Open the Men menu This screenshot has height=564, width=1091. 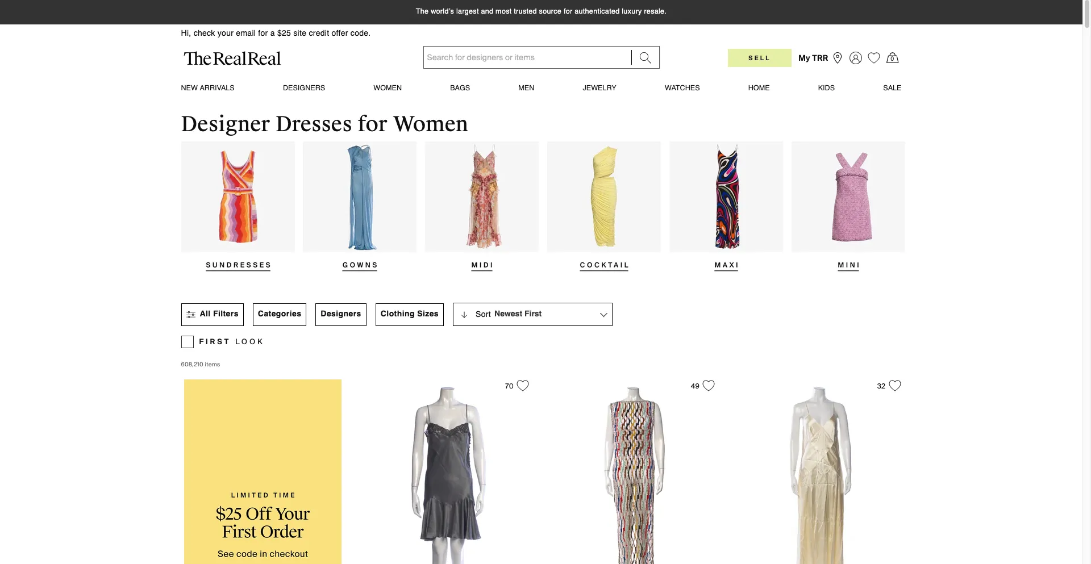pyautogui.click(x=526, y=88)
